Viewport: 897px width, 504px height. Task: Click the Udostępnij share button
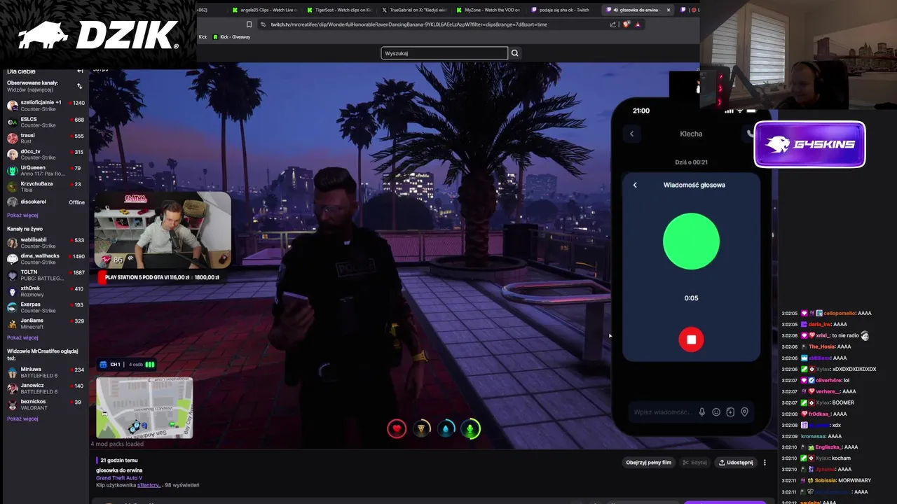736,463
